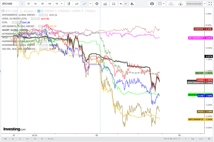Switch to candlestick chart type
Screen dimensions: 214x142
tap(69, 4)
